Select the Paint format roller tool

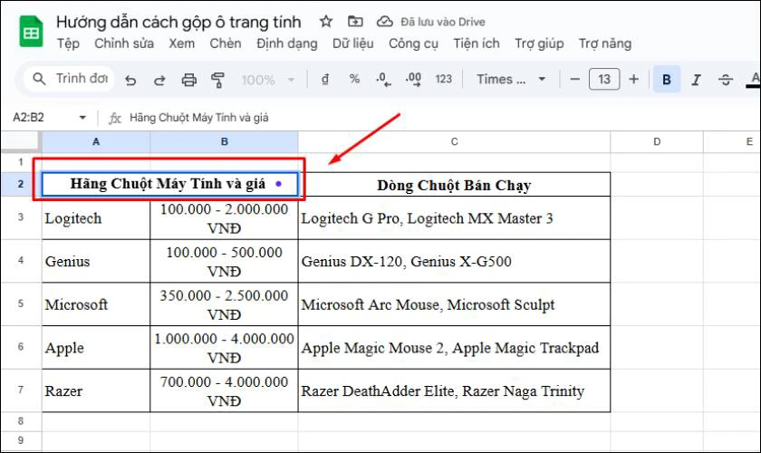tap(218, 80)
